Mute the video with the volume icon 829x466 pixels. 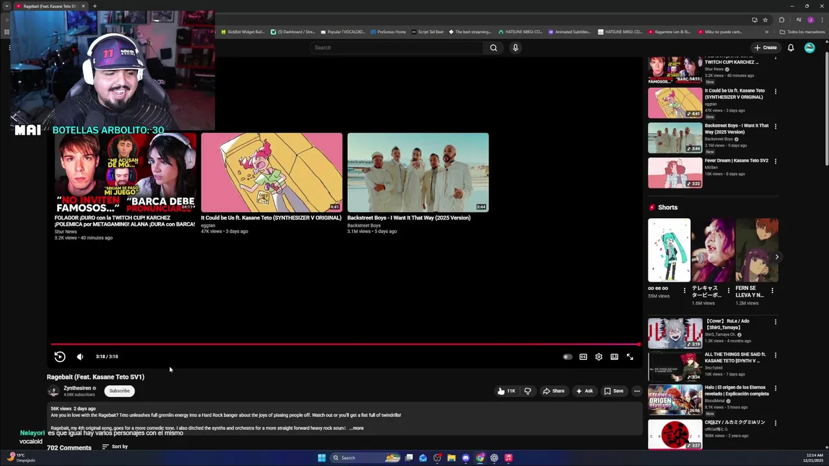coord(80,357)
